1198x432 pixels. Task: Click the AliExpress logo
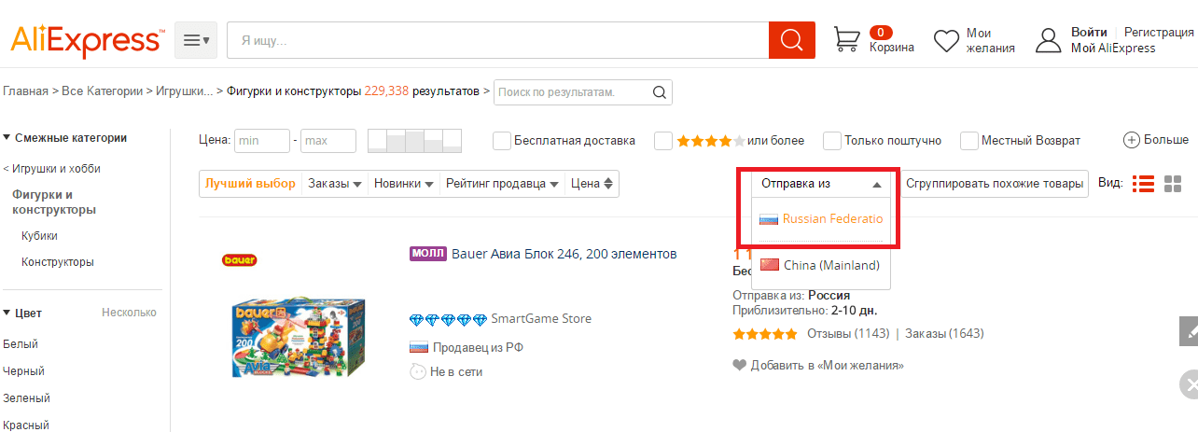(87, 40)
